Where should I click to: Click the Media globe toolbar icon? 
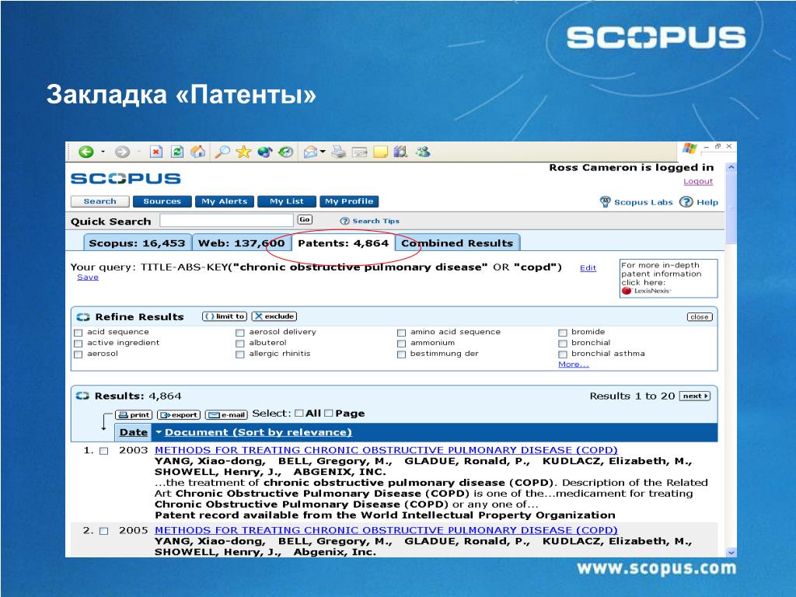[x=265, y=152]
